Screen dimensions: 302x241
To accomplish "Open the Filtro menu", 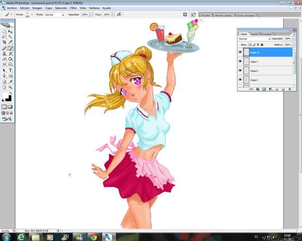I will (x=73, y=8).
